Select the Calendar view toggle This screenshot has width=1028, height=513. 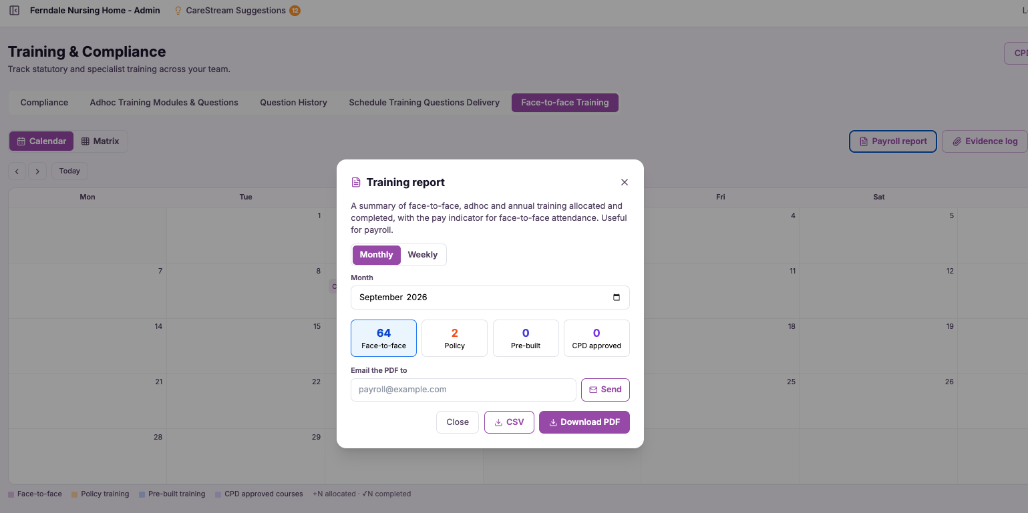41,141
